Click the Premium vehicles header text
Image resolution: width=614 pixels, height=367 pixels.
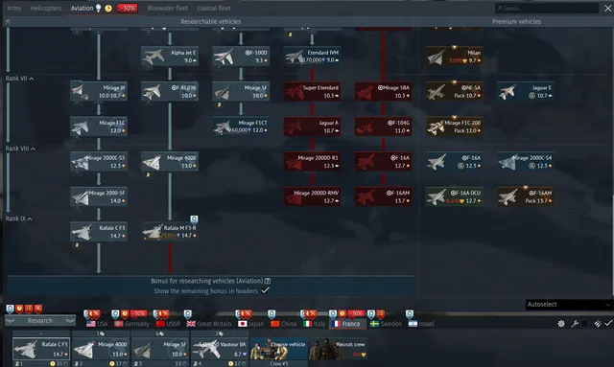(516, 21)
